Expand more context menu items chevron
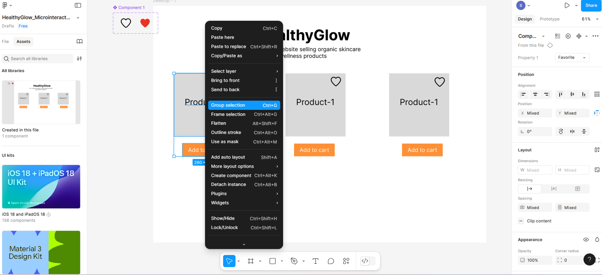The width and height of the screenshot is (602, 275). pyautogui.click(x=244, y=244)
